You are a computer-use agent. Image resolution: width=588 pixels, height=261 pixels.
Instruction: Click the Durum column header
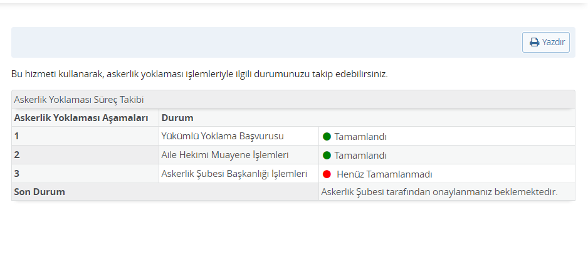177,118
